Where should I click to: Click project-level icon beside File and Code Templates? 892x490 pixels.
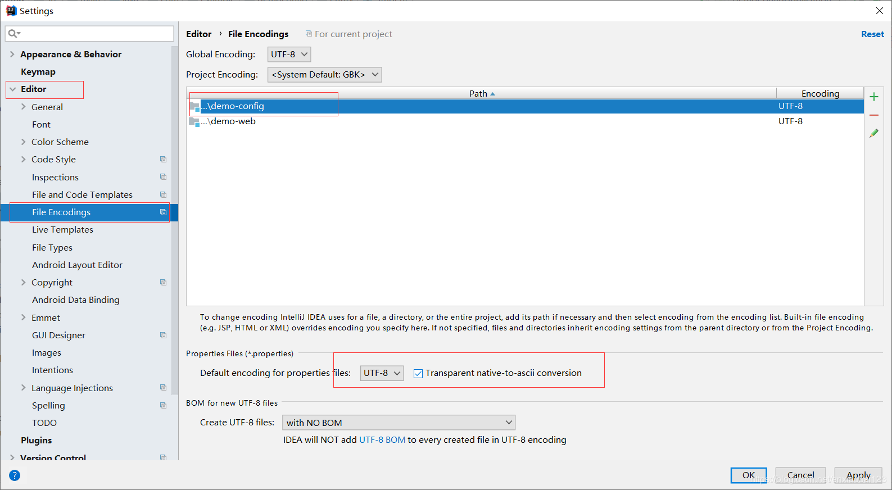[163, 195]
